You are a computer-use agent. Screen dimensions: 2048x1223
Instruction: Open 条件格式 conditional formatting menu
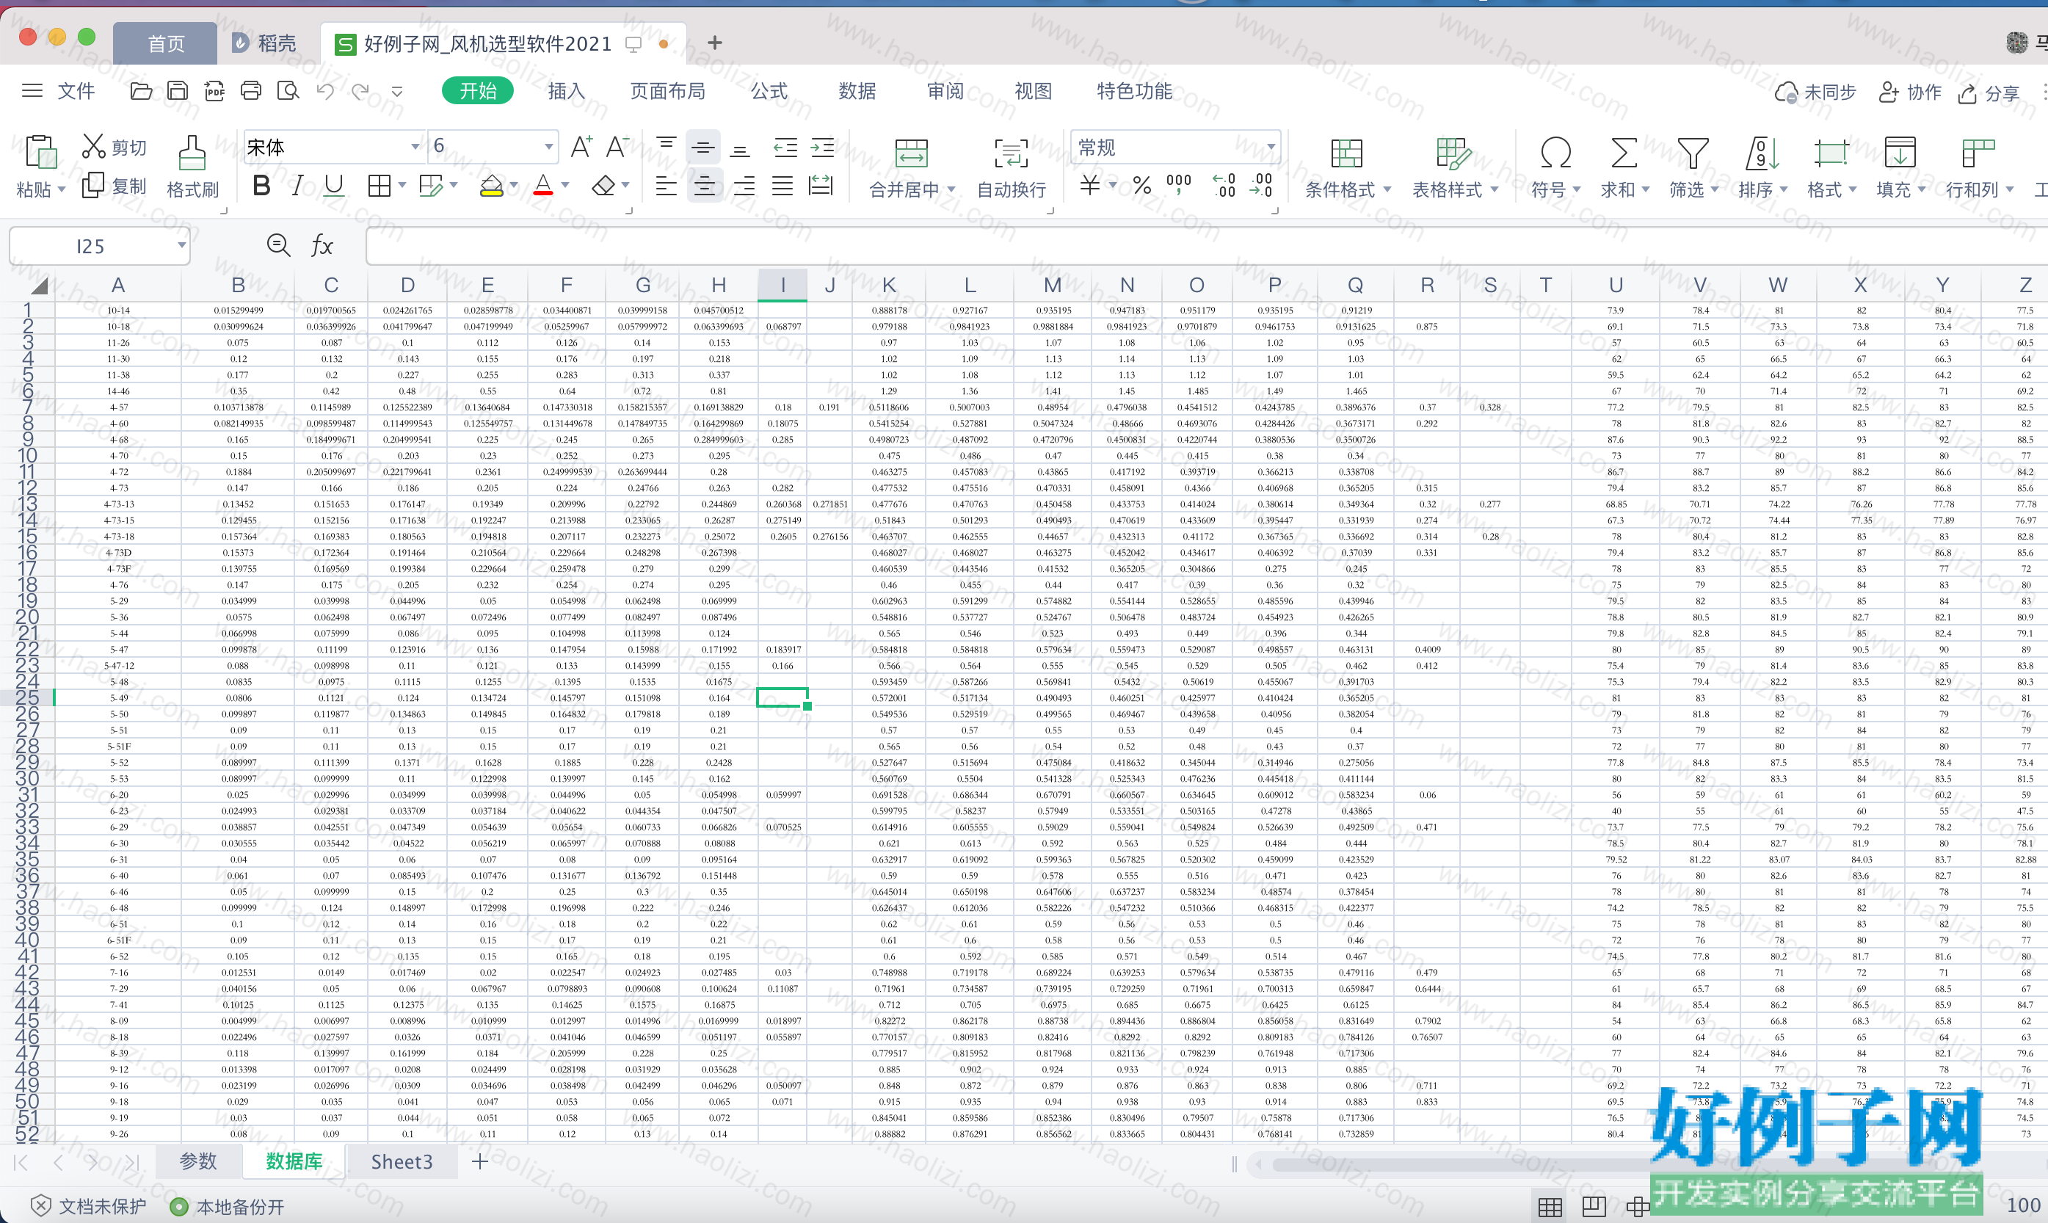pyautogui.click(x=1347, y=167)
